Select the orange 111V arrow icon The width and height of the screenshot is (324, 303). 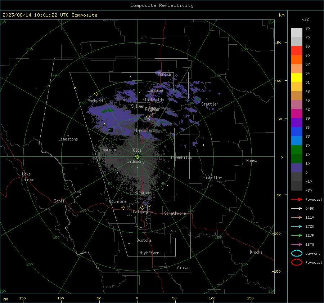click(x=297, y=217)
